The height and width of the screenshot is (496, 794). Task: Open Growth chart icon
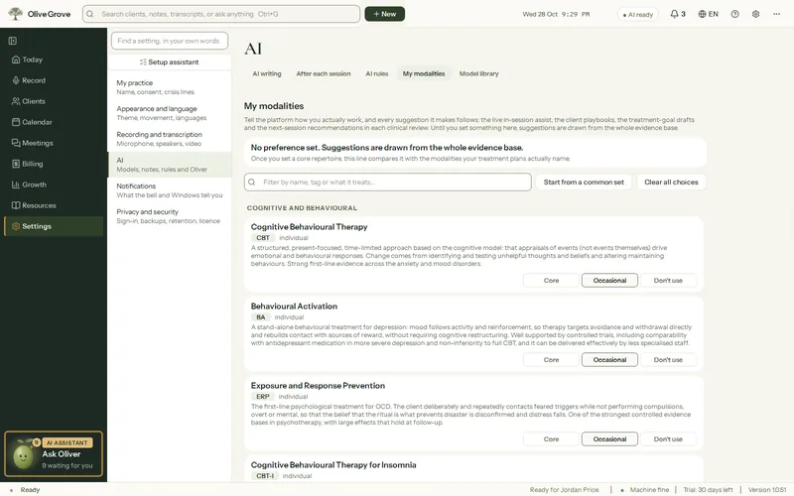pos(16,185)
